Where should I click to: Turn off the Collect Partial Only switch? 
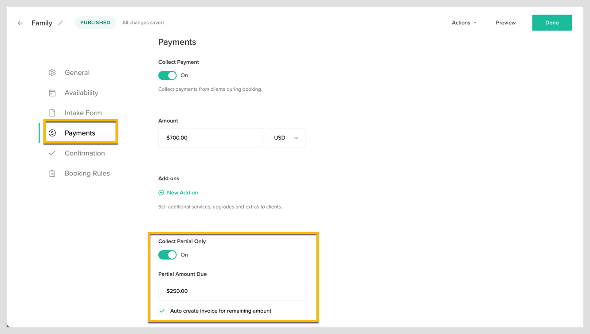click(168, 255)
